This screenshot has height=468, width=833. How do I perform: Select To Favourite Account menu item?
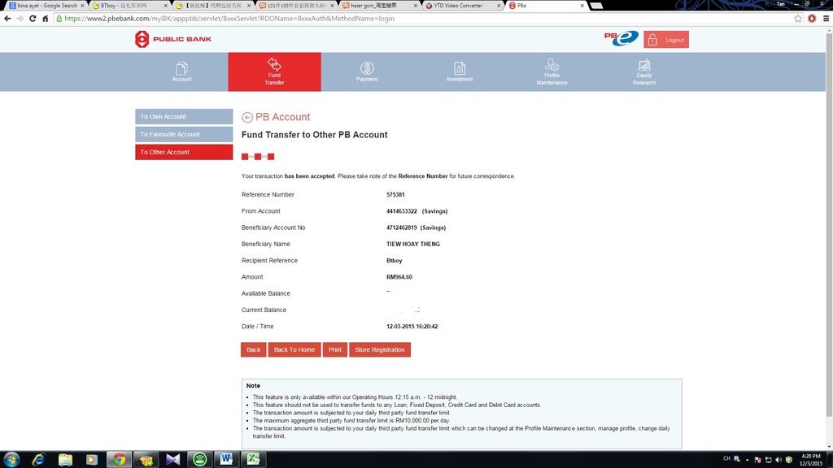pyautogui.click(x=184, y=135)
